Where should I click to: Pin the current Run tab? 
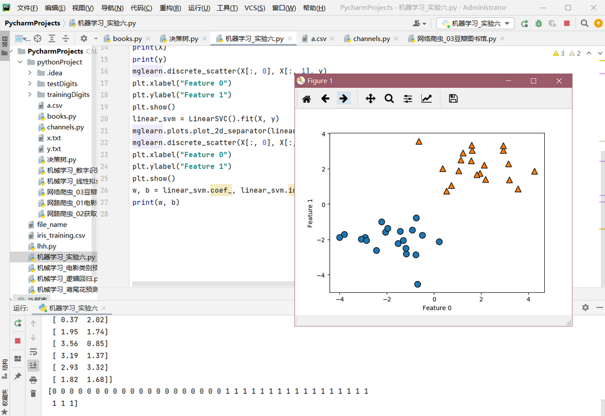point(18,376)
